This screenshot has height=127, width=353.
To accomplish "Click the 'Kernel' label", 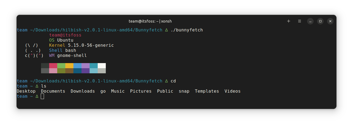I will tap(57, 45).
